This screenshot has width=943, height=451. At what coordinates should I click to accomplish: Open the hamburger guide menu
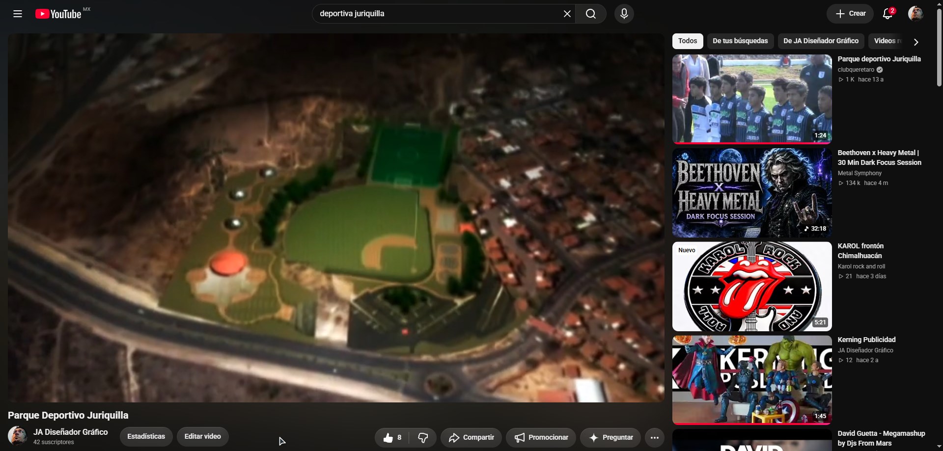pos(18,14)
